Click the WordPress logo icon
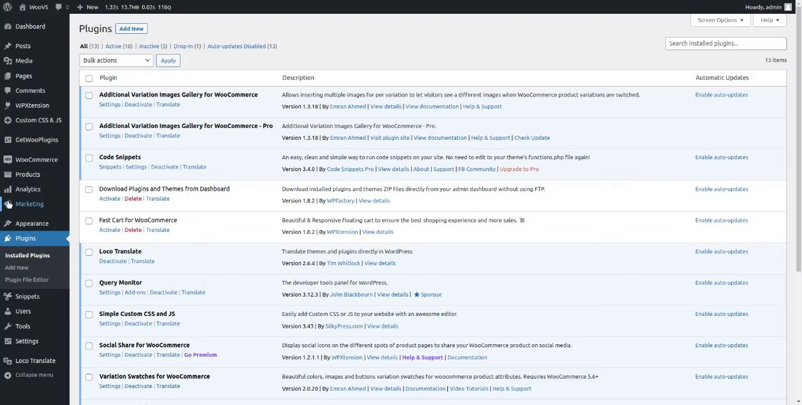Image resolution: width=802 pixels, height=405 pixels. pyautogui.click(x=8, y=7)
